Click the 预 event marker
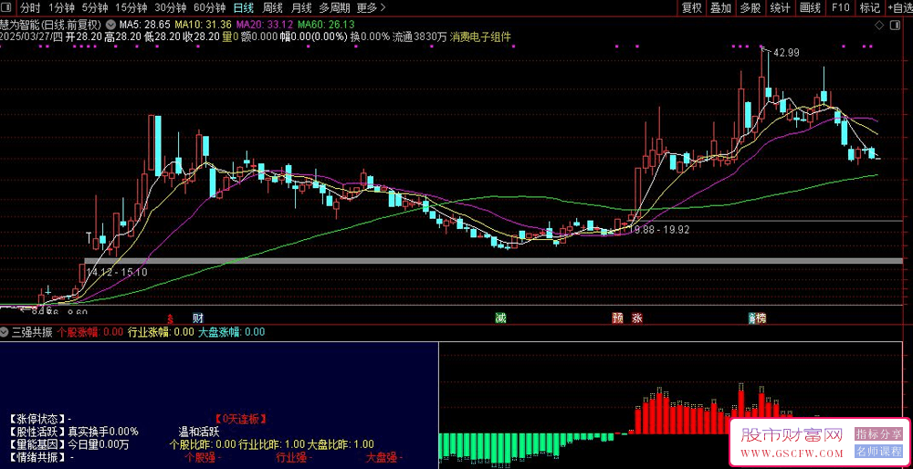Screen dimensions: 913x469 (617, 318)
